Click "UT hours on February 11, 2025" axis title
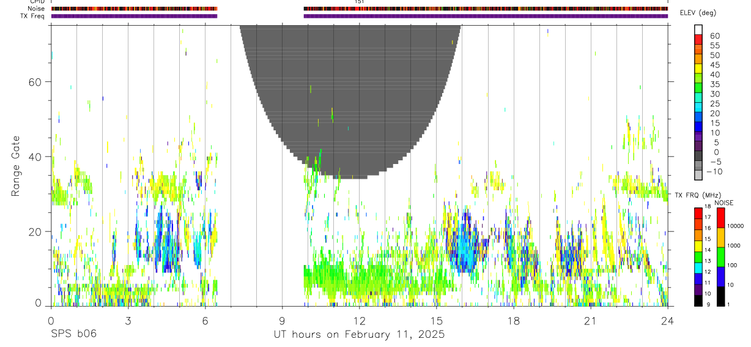This screenshot has width=751, height=347. (x=359, y=335)
